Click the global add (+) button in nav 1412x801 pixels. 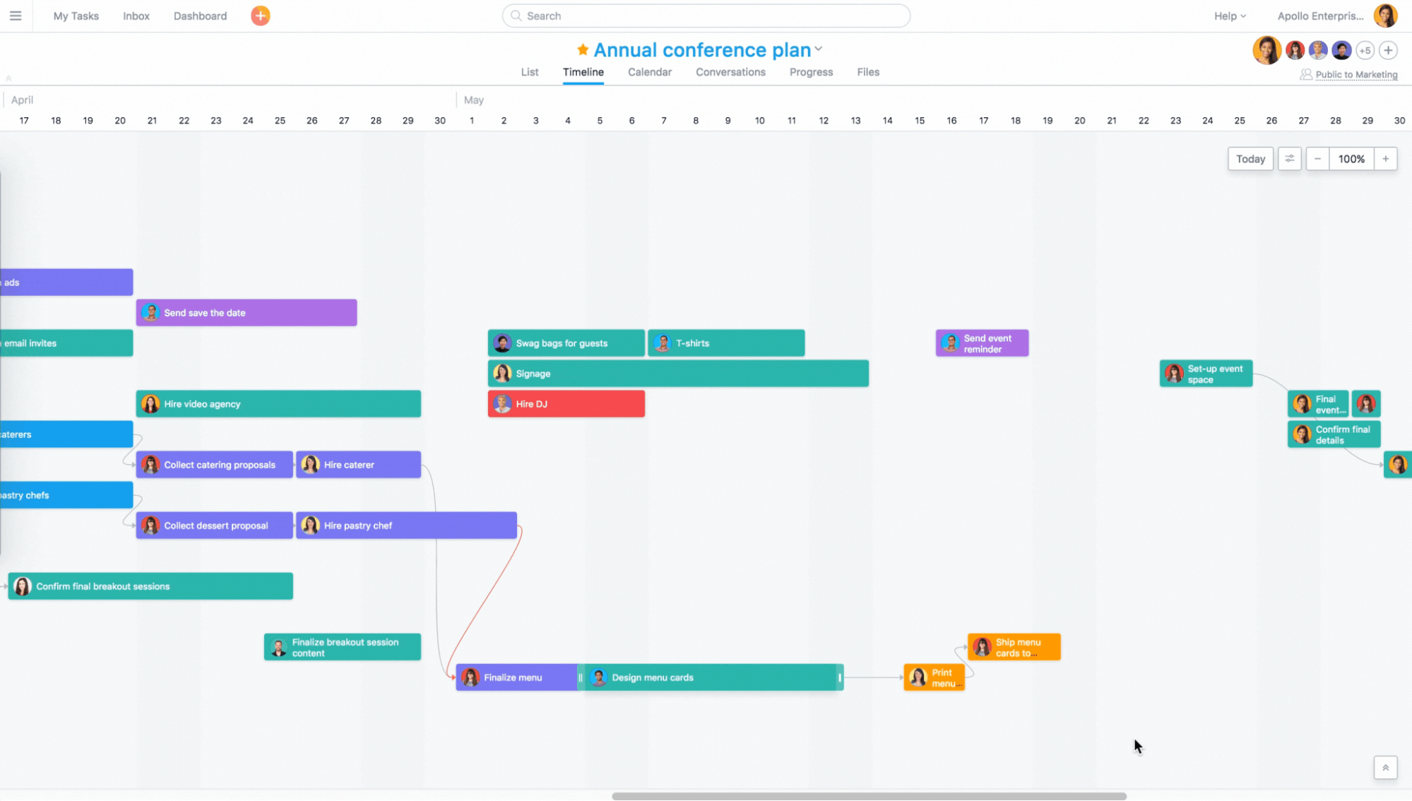pyautogui.click(x=261, y=15)
